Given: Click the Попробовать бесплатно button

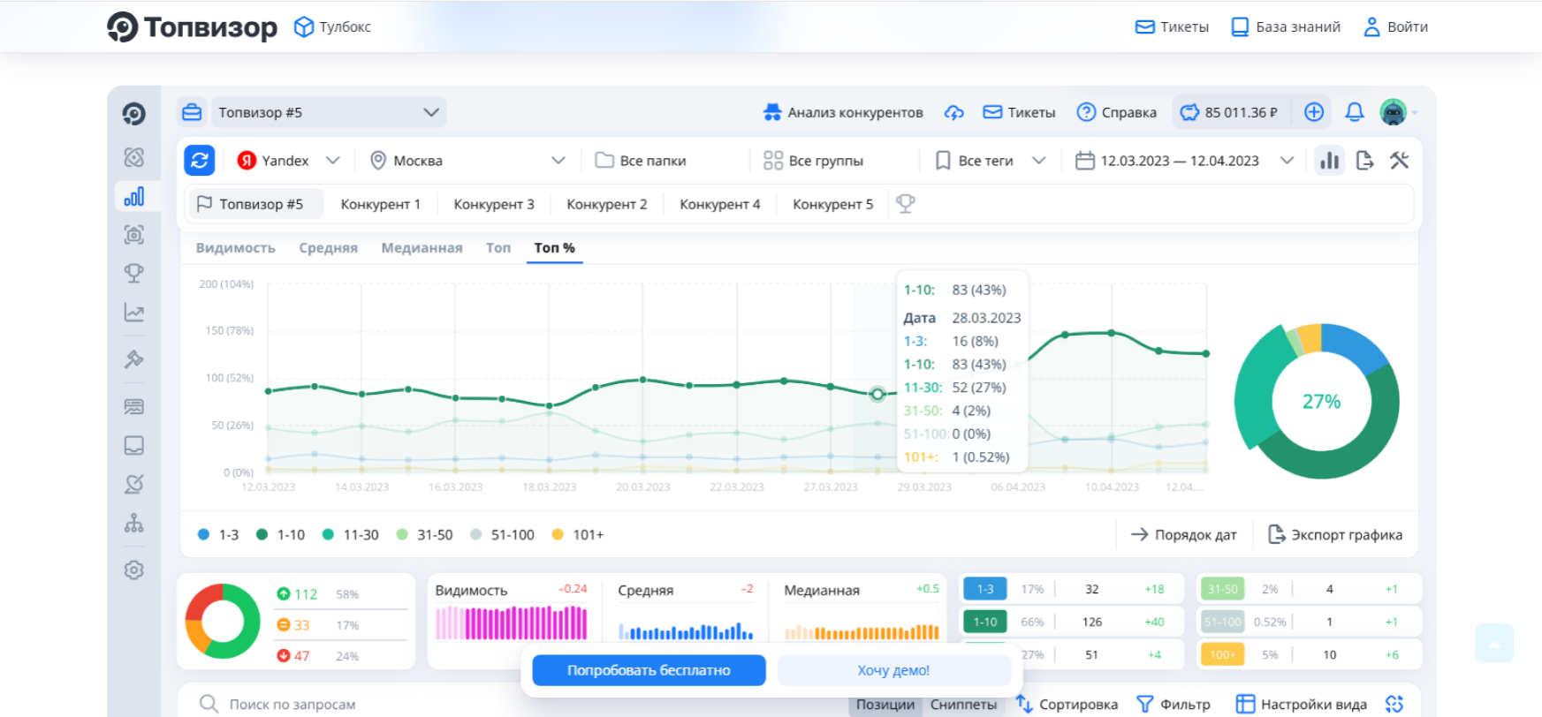Looking at the screenshot, I should [x=649, y=670].
